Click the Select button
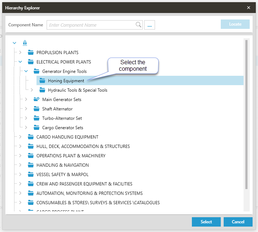258x232 pixels. point(206,222)
